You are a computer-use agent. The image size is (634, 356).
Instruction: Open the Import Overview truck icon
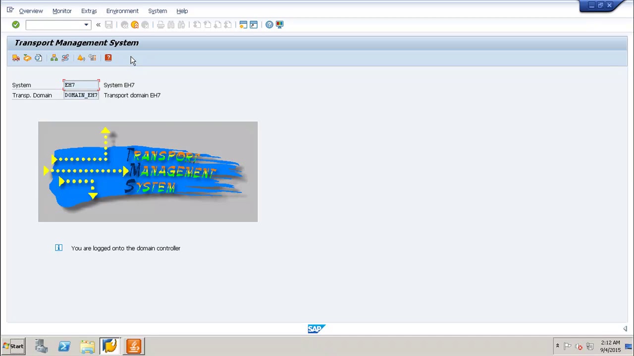pos(16,58)
